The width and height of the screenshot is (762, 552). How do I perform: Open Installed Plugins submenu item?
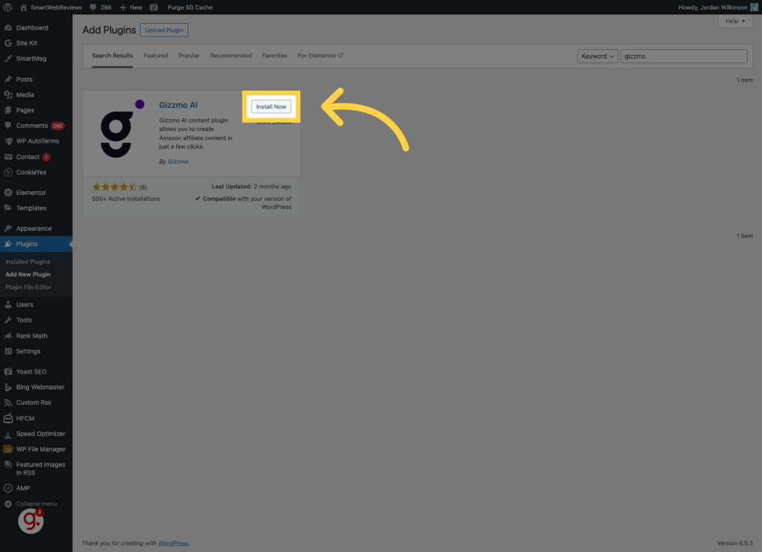[x=28, y=262]
